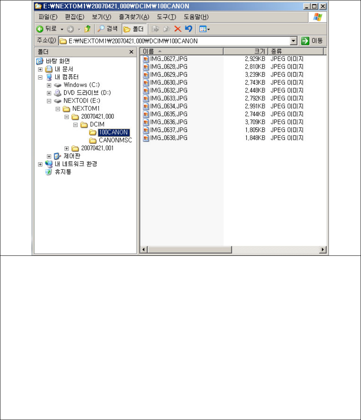The width and height of the screenshot is (361, 420).
Task: Select file IMG_0634.JPG
Action: [x=169, y=106]
